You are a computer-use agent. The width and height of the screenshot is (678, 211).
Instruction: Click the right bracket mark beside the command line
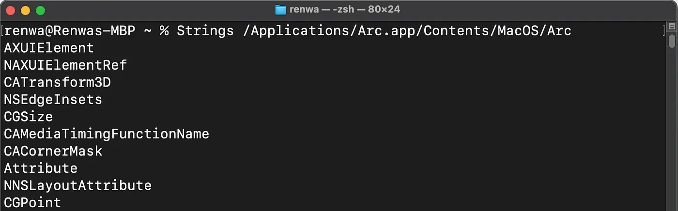[664, 31]
